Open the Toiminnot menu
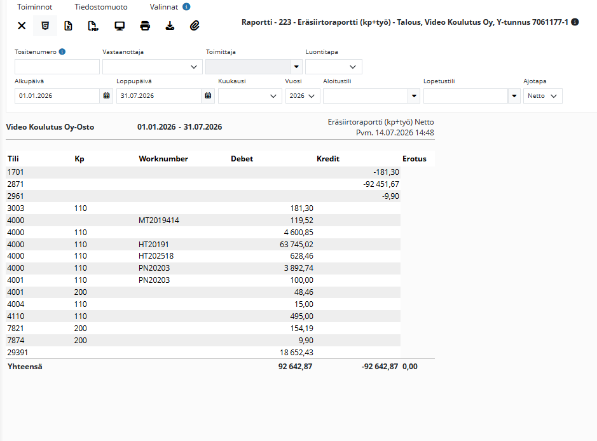This screenshot has height=441, width=597. point(34,7)
